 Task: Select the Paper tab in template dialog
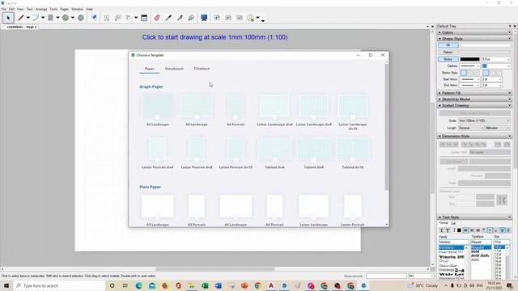(149, 69)
